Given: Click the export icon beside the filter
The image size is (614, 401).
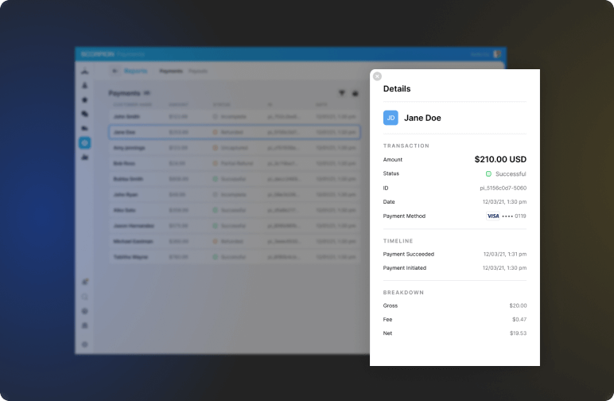Looking at the screenshot, I should 356,94.
